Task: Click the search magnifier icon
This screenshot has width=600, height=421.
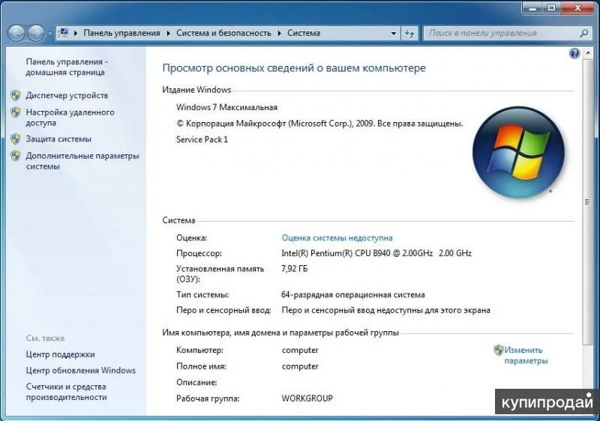Action: point(583,33)
